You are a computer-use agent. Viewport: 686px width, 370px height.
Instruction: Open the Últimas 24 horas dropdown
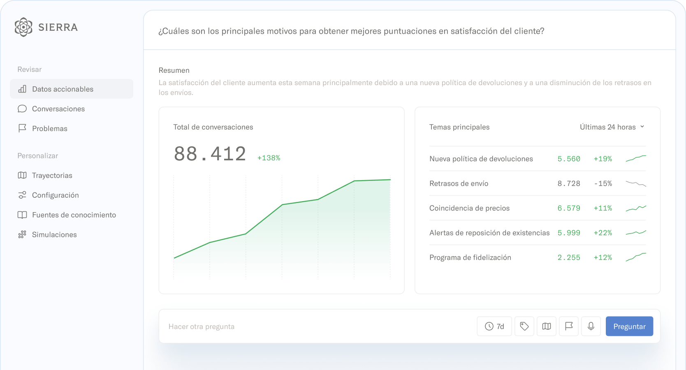(612, 127)
